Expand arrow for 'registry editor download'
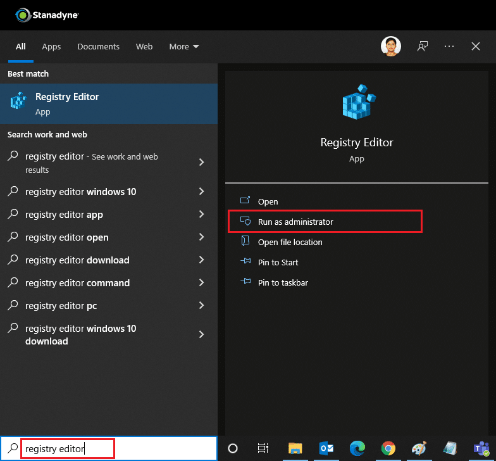The image size is (496, 461). pyautogui.click(x=201, y=260)
